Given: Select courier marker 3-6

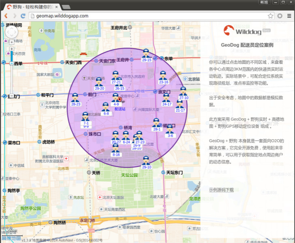Looking at the screenshot, I should click(x=170, y=131).
